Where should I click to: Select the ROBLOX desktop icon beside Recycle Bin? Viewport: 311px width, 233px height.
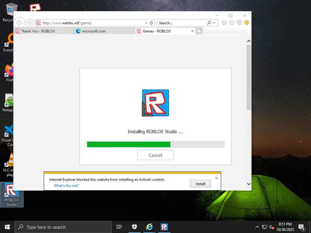pyautogui.click(x=35, y=8)
